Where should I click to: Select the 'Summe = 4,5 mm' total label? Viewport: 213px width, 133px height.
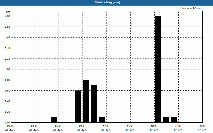tap(191, 8)
